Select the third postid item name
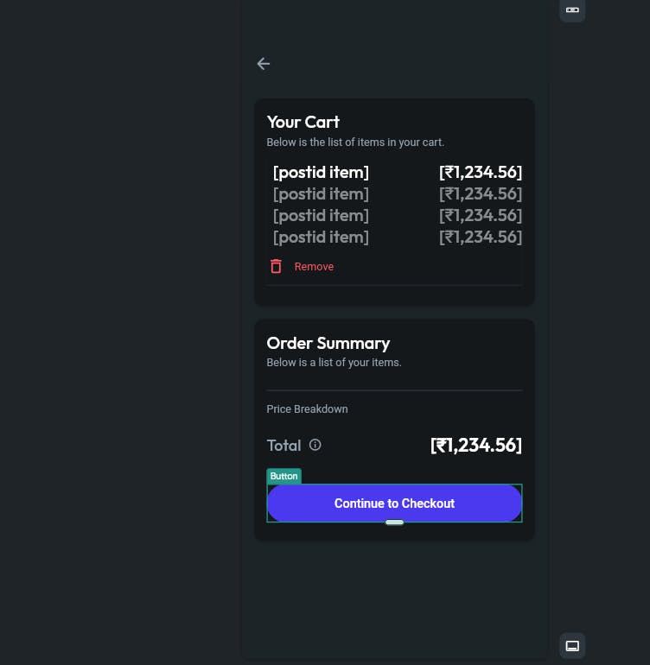The width and height of the screenshot is (650, 665). pos(321,216)
